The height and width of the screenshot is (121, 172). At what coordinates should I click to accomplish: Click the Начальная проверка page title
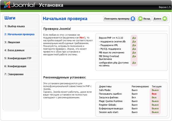(65, 19)
